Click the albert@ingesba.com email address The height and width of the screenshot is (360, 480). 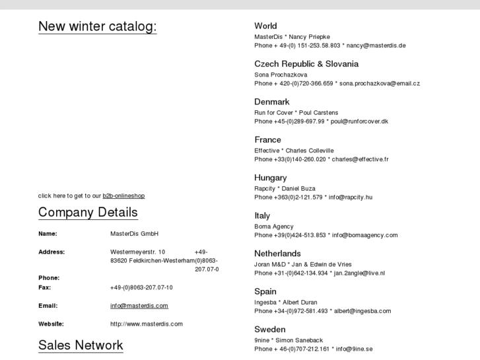tap(361, 311)
